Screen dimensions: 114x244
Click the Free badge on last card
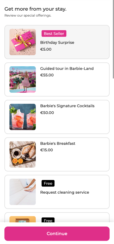click(x=48, y=220)
